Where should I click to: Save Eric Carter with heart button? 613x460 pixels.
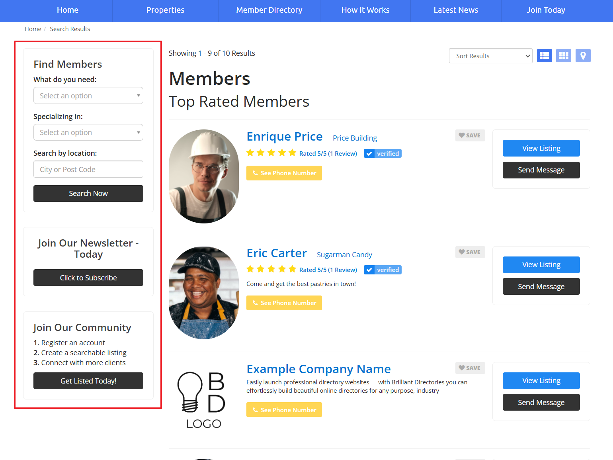coord(470,252)
